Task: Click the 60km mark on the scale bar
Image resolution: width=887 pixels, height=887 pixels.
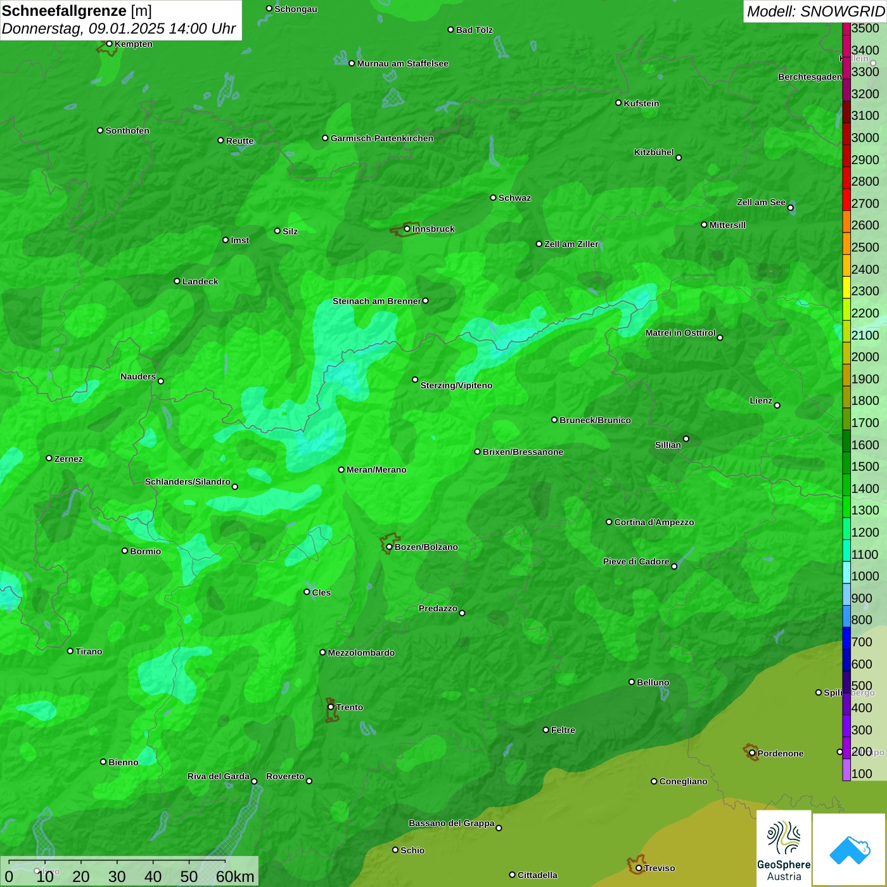Action: [x=235, y=876]
